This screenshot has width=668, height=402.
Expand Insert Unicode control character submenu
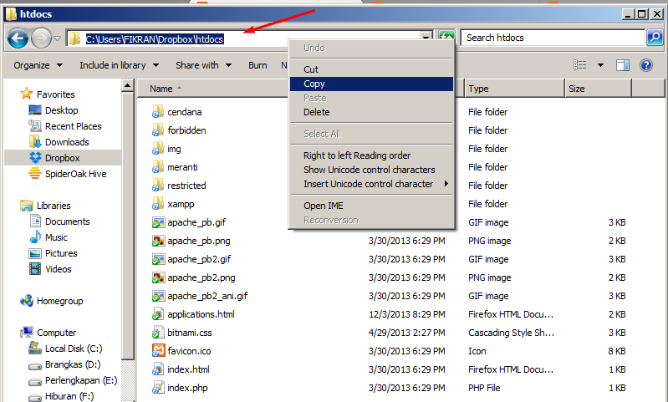(x=368, y=184)
